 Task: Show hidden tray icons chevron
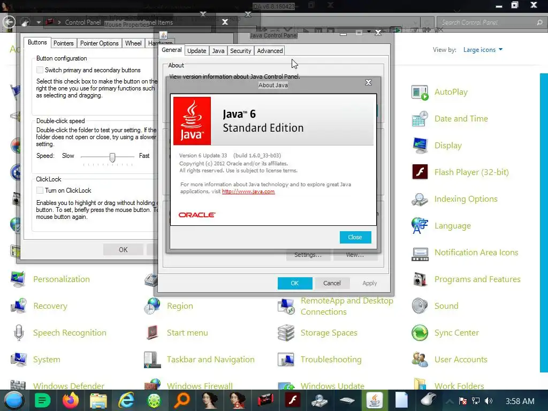tap(450, 401)
